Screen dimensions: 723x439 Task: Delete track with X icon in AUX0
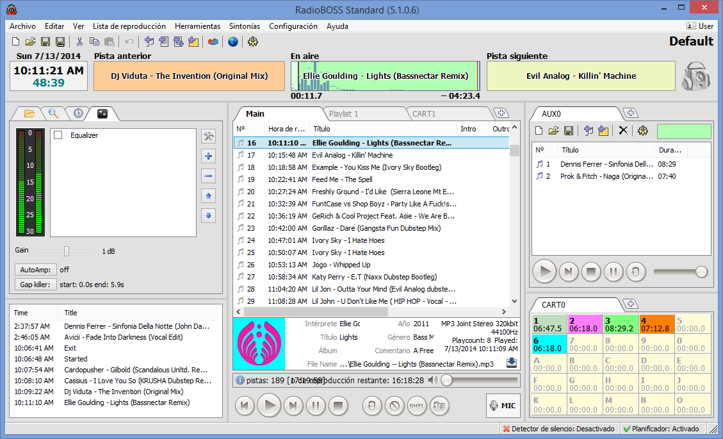[623, 131]
